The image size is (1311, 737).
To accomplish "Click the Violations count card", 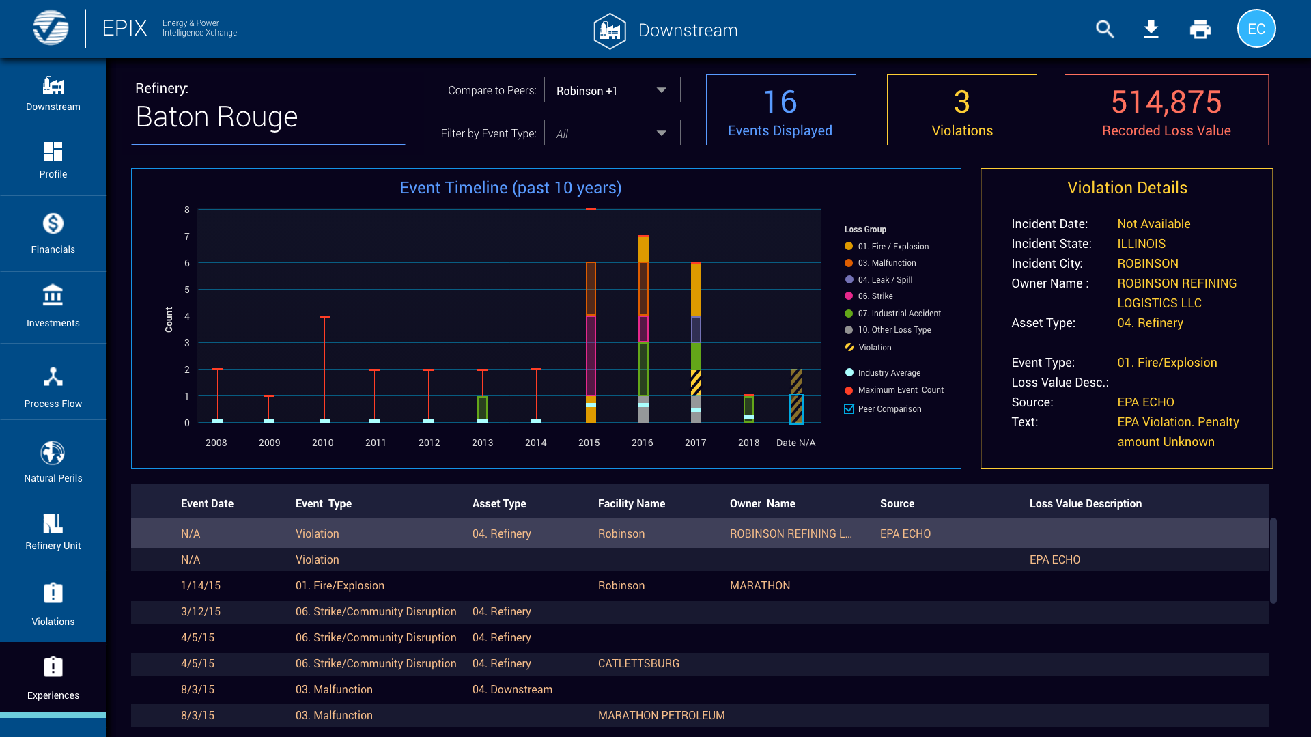I will pyautogui.click(x=961, y=110).
